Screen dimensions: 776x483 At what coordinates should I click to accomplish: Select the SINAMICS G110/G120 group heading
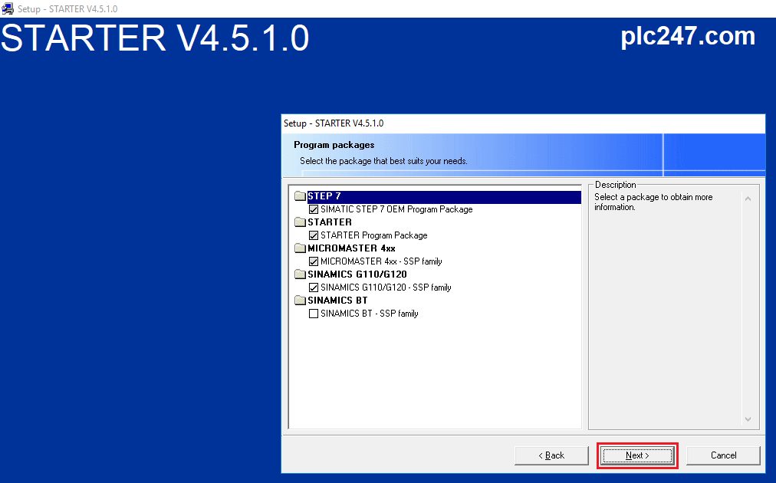357,274
